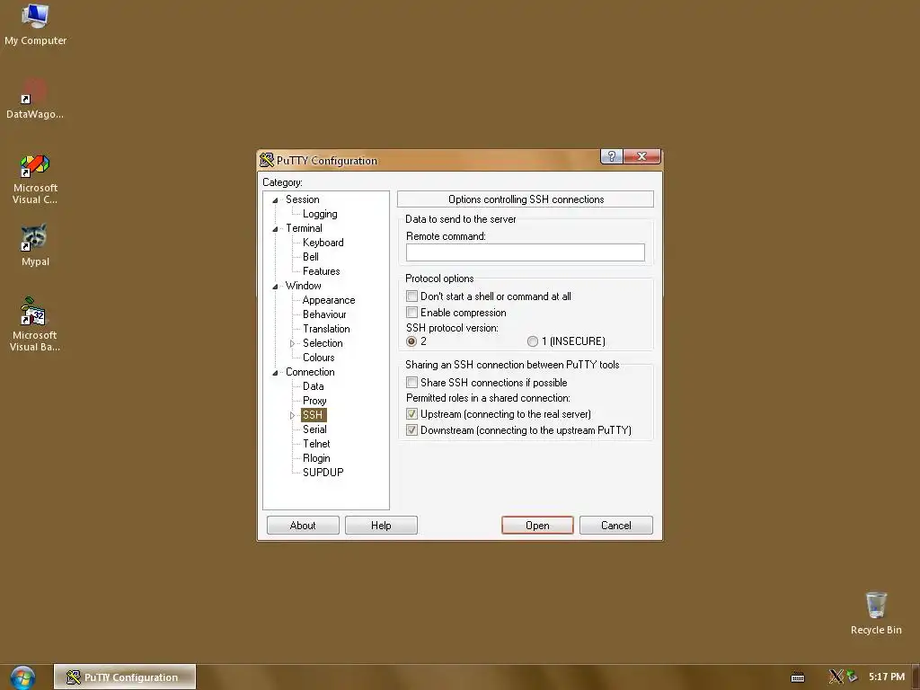Toggle the Upstream role checkbox
920x690 pixels.
(x=411, y=413)
